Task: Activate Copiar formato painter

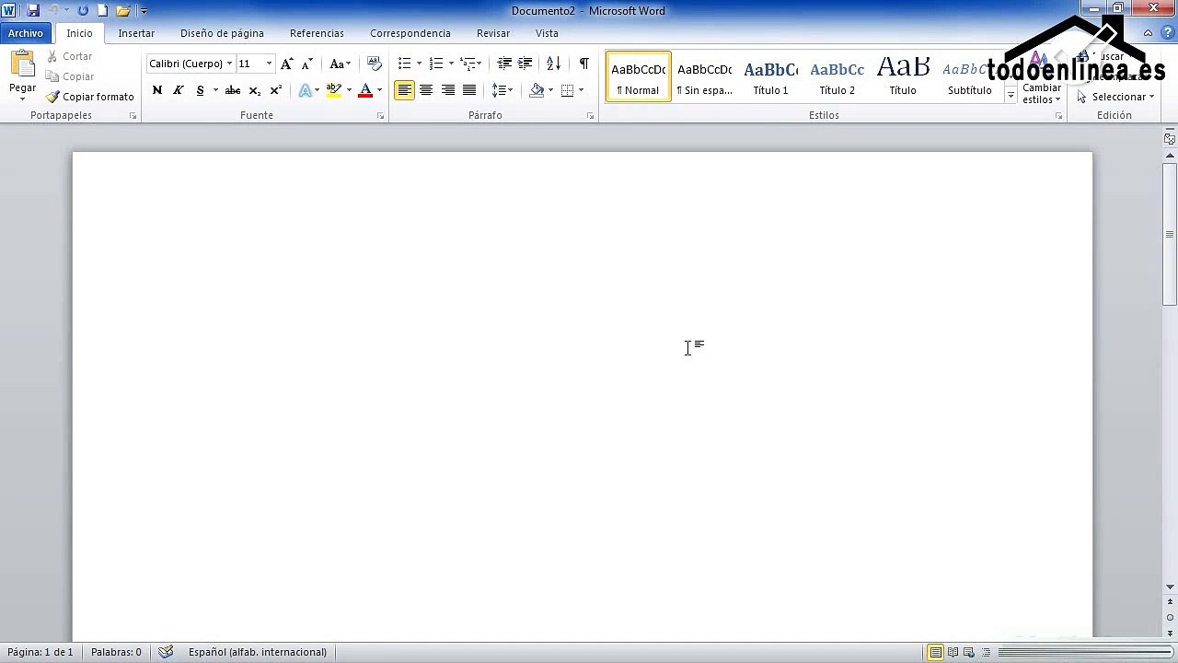Action: tap(90, 97)
